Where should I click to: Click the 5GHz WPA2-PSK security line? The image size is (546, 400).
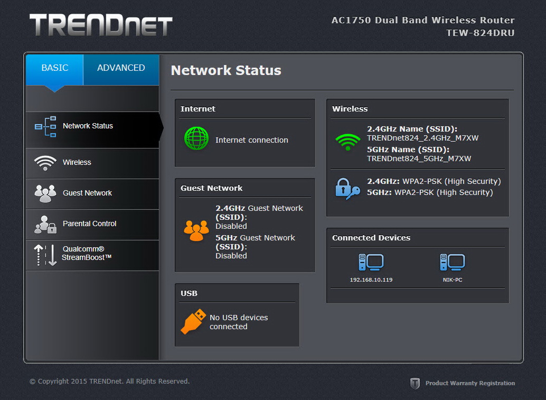[430, 192]
